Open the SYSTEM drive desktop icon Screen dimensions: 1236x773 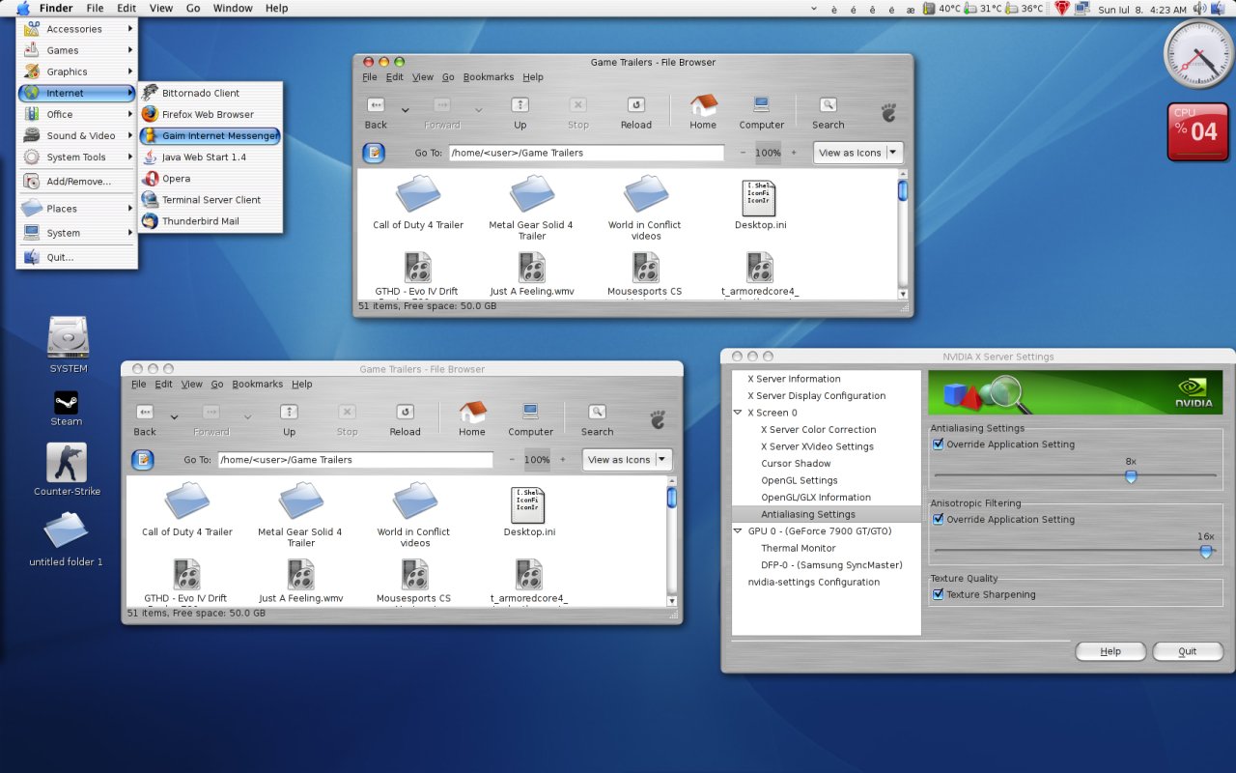pyautogui.click(x=69, y=345)
